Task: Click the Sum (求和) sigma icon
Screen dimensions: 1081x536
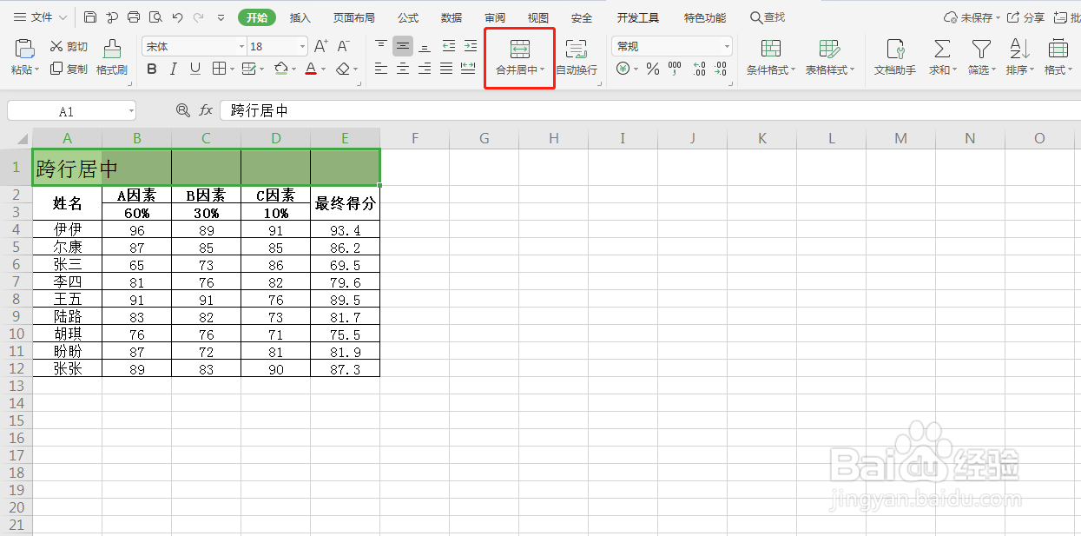Action: click(941, 49)
